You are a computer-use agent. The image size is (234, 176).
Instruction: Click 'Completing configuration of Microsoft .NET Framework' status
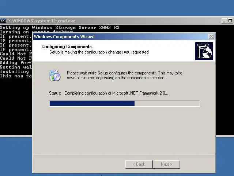116,93
